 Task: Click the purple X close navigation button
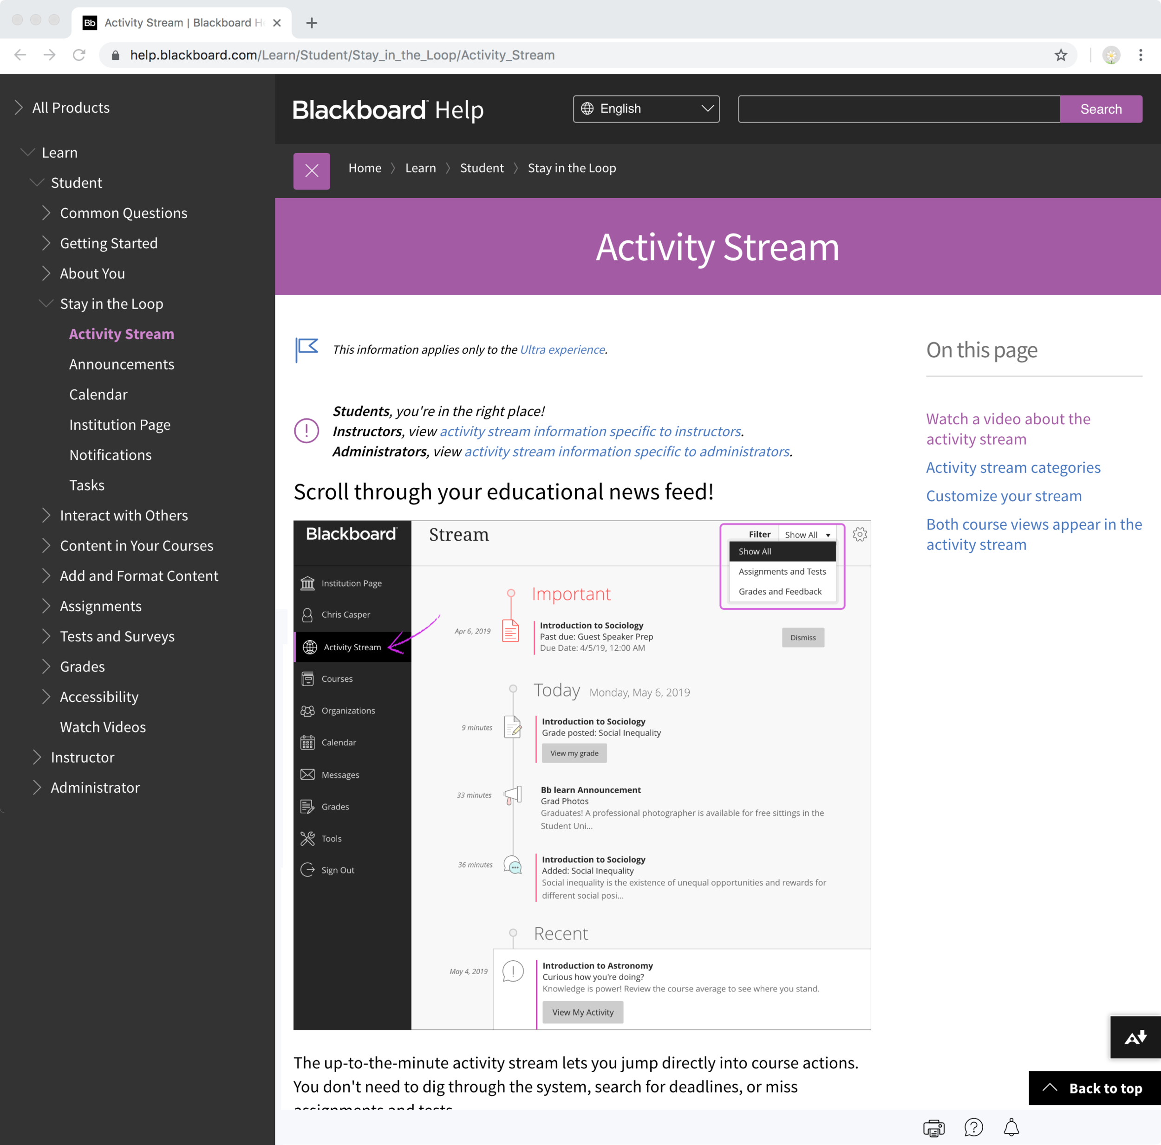tap(311, 171)
